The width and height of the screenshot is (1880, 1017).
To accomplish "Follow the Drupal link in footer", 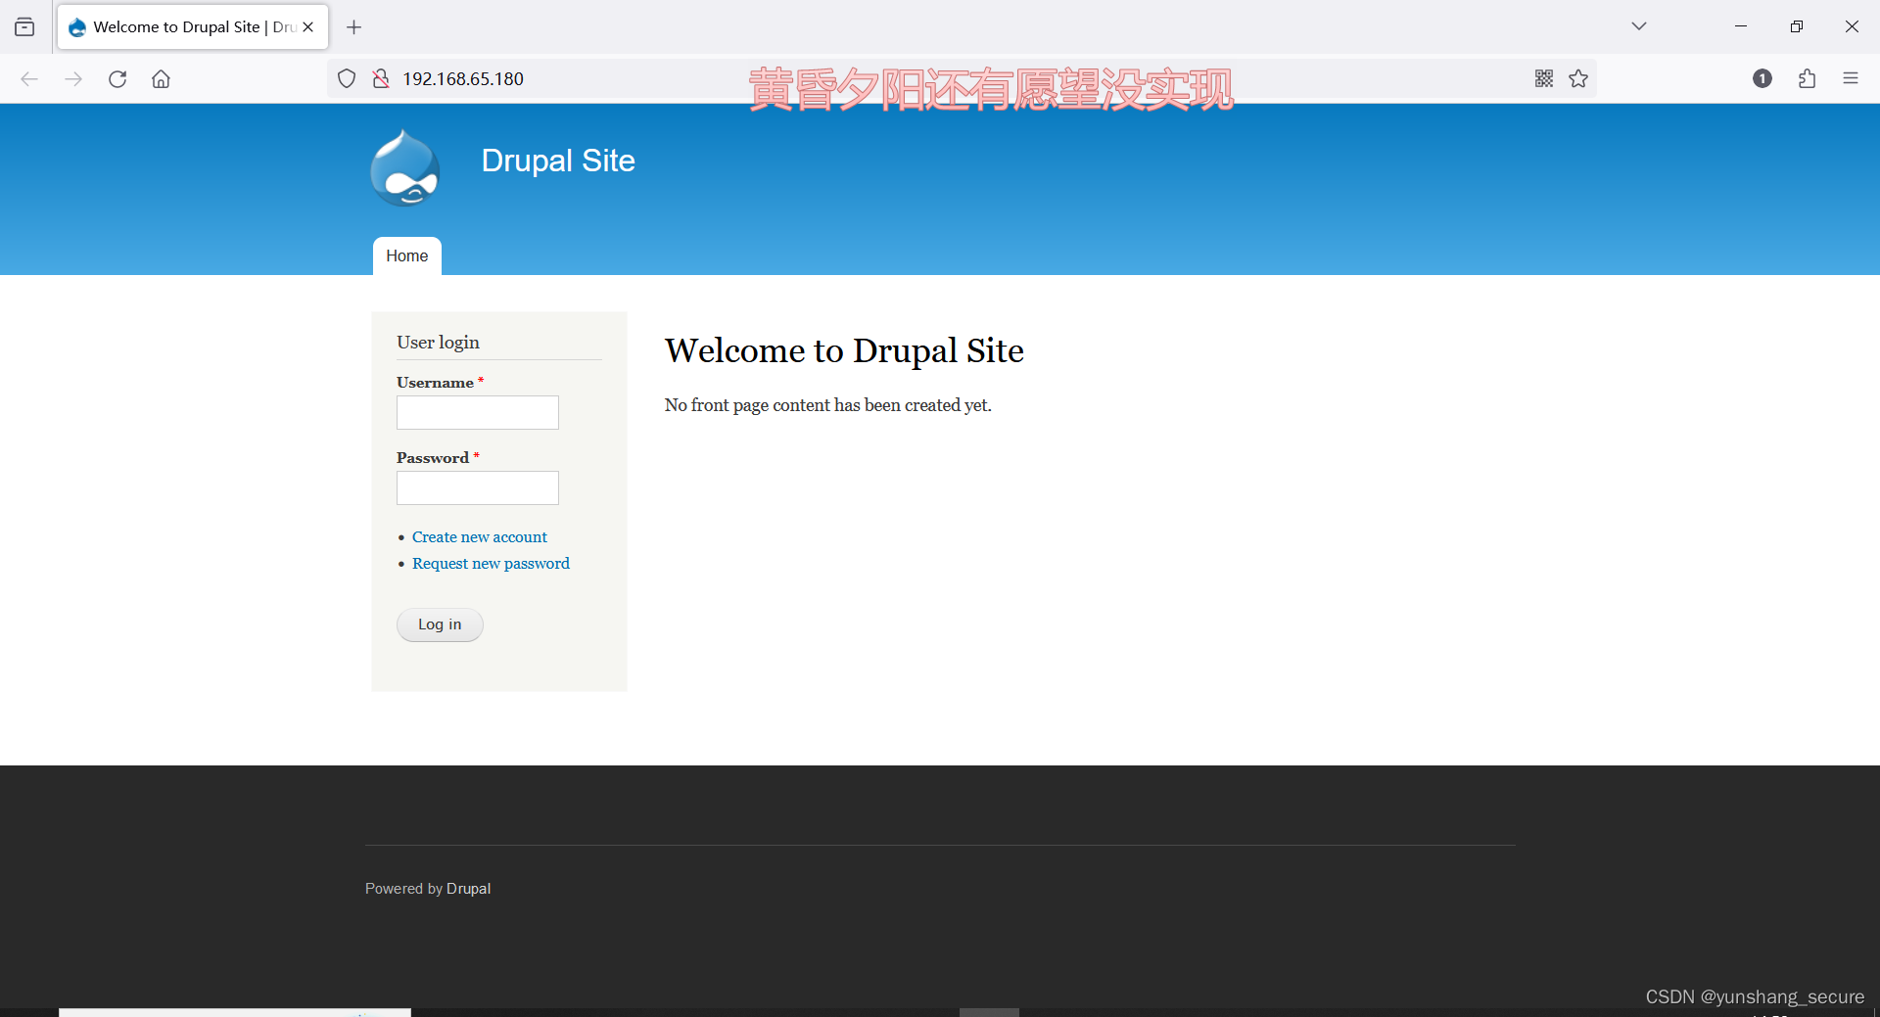I will pos(468,889).
